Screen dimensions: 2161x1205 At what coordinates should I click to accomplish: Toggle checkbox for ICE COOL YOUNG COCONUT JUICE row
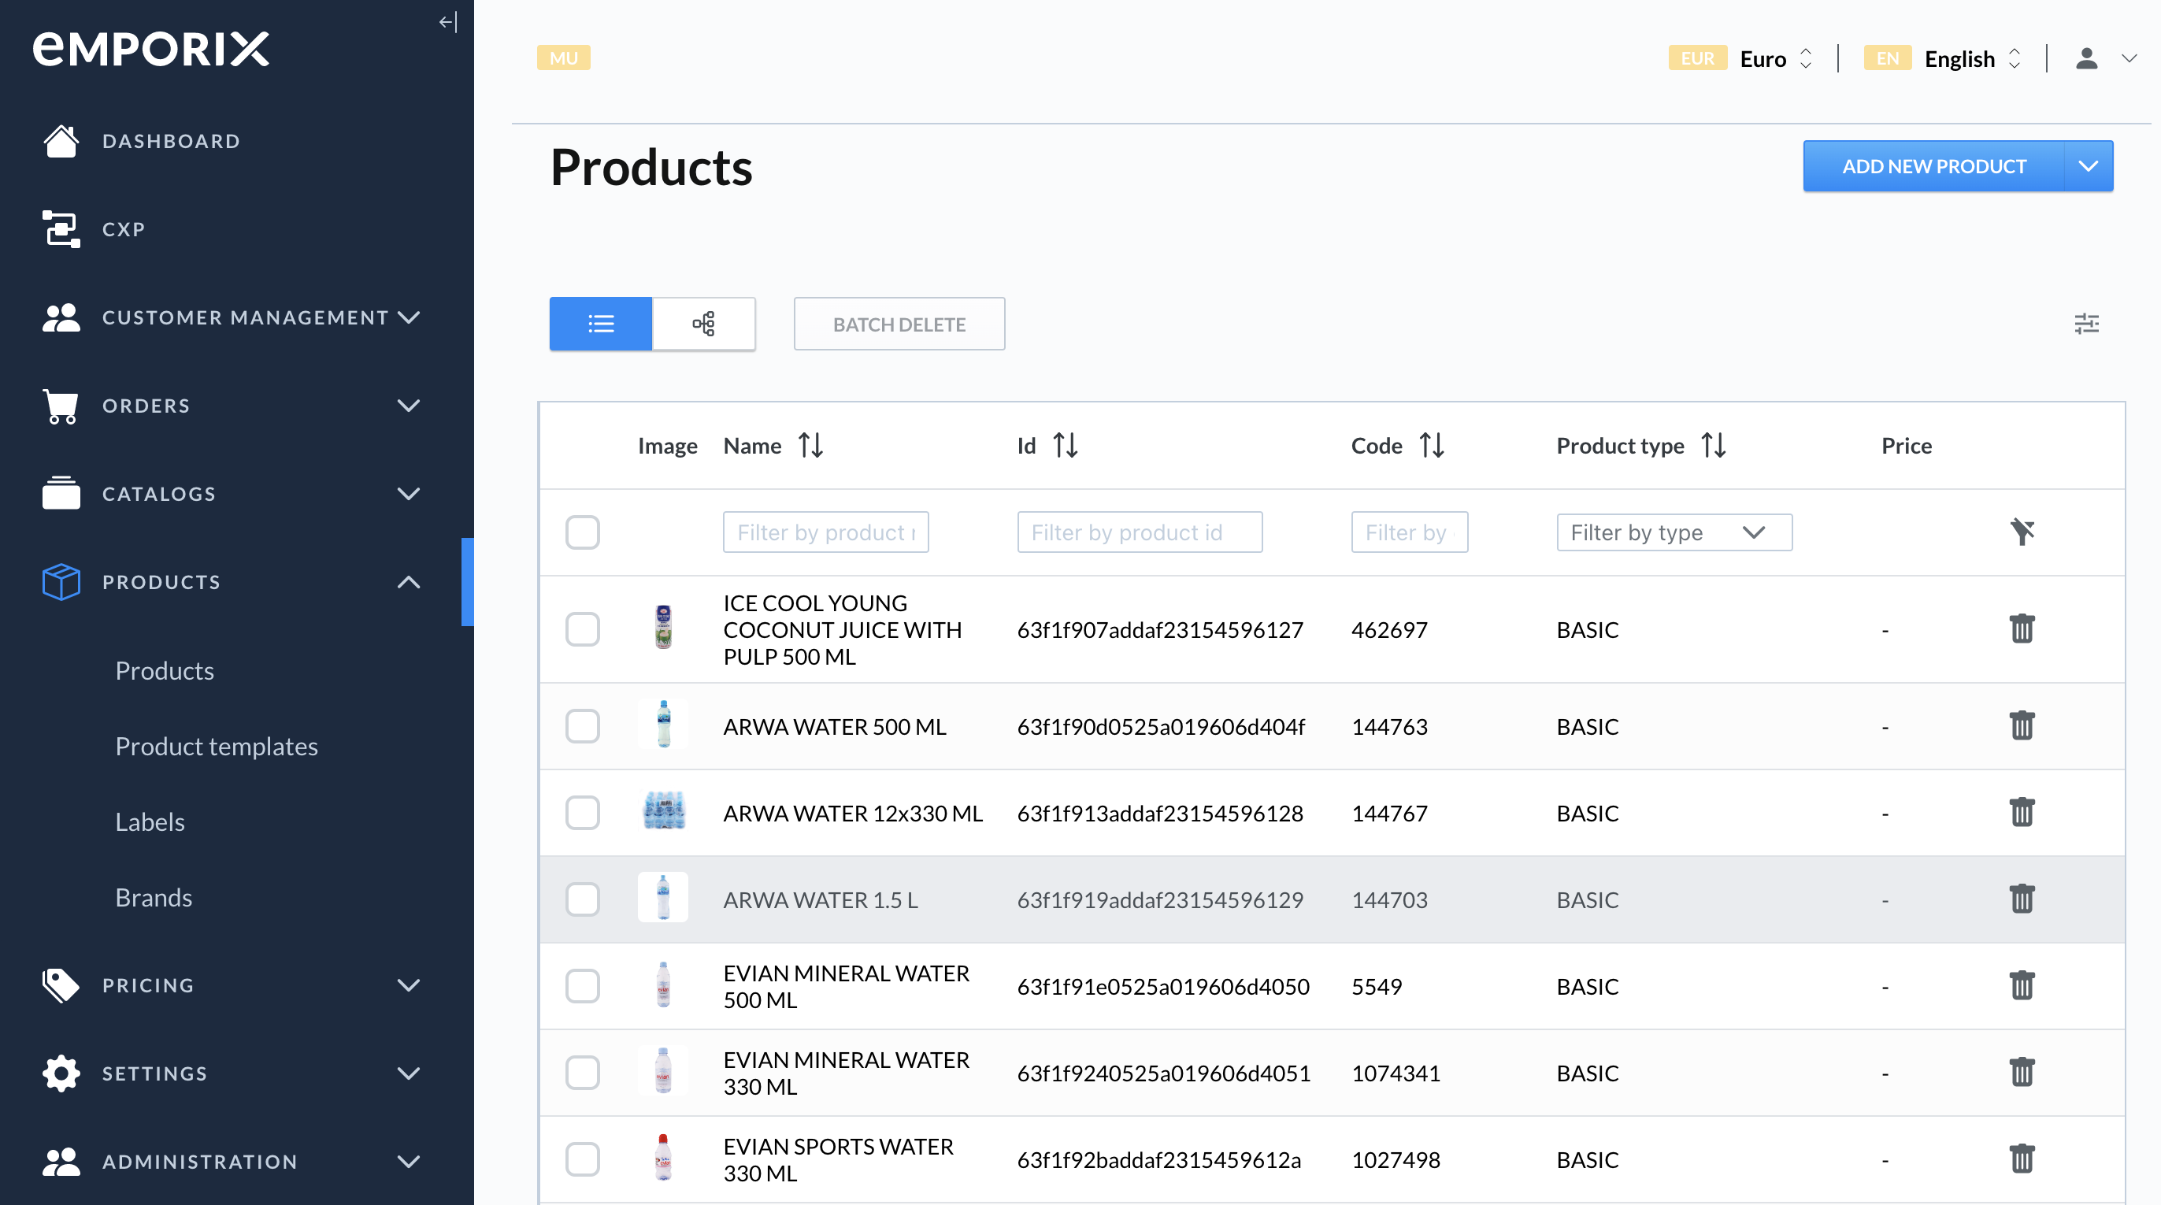581,629
